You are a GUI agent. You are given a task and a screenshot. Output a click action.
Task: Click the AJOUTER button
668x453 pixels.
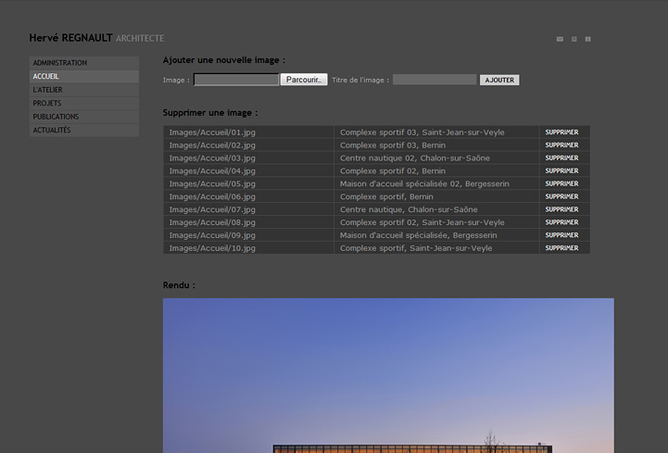(499, 80)
